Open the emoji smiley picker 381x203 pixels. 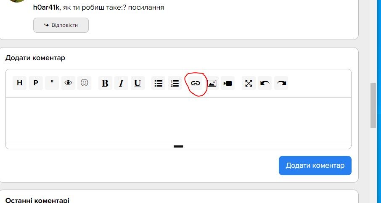point(84,83)
